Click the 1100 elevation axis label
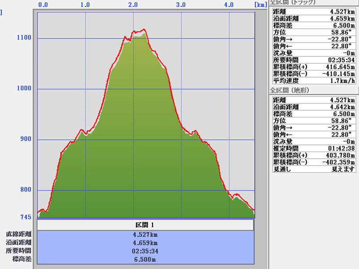The width and height of the screenshot is (359, 269). 24,38
